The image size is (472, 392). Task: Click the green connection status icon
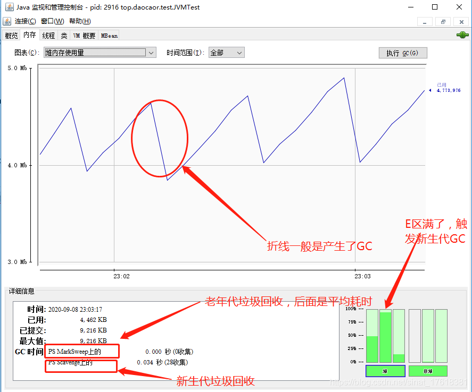coord(462,35)
